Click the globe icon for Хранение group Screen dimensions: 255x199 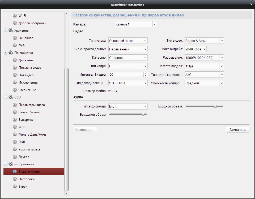point(11,31)
